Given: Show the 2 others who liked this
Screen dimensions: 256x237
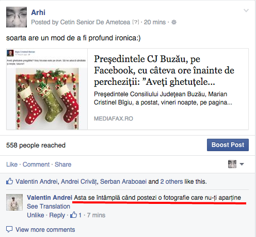Looking at the screenshot, I should coord(171,182).
